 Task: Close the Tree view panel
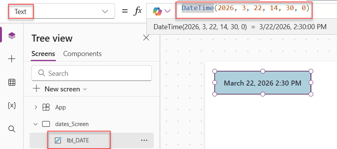146,38
